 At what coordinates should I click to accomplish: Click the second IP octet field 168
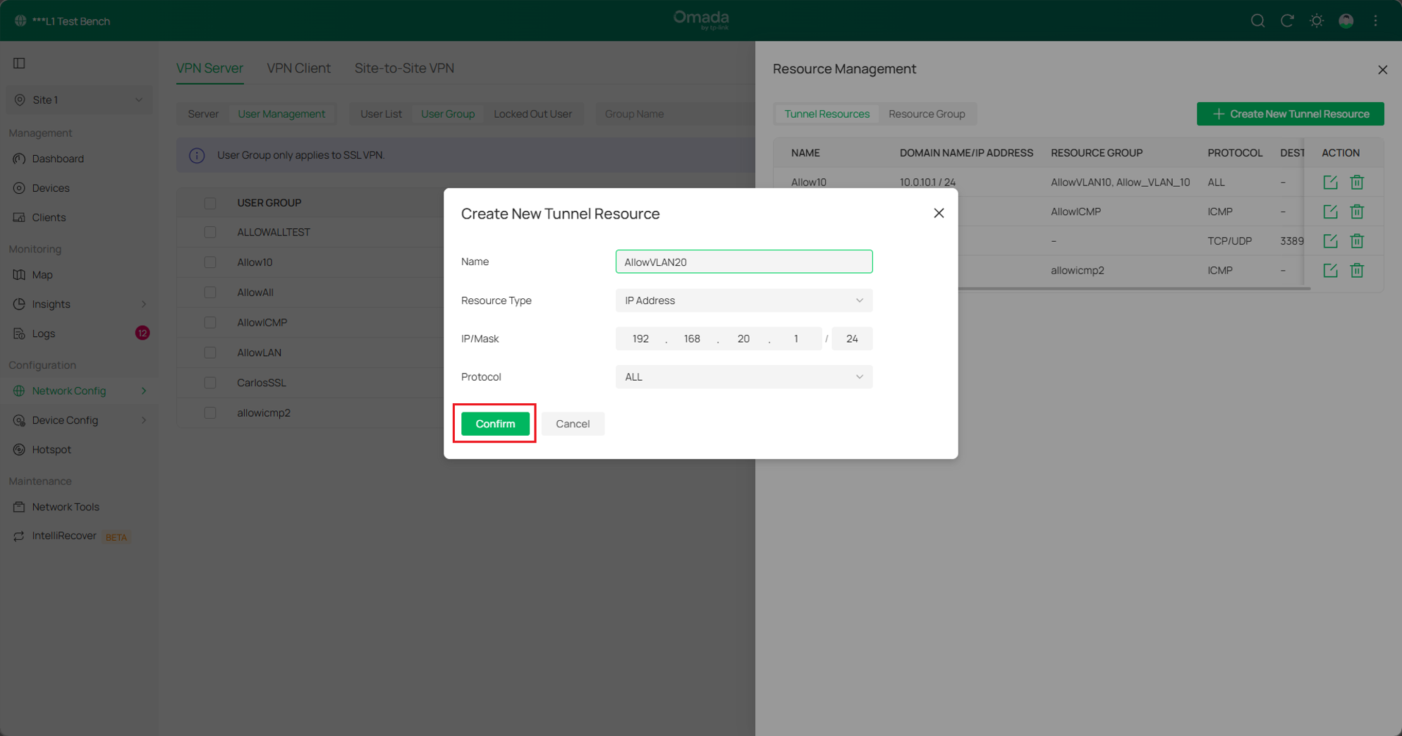pos(692,338)
